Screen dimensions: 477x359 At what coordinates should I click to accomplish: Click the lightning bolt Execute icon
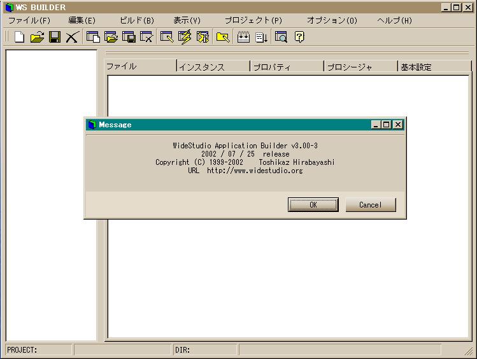(x=185, y=37)
